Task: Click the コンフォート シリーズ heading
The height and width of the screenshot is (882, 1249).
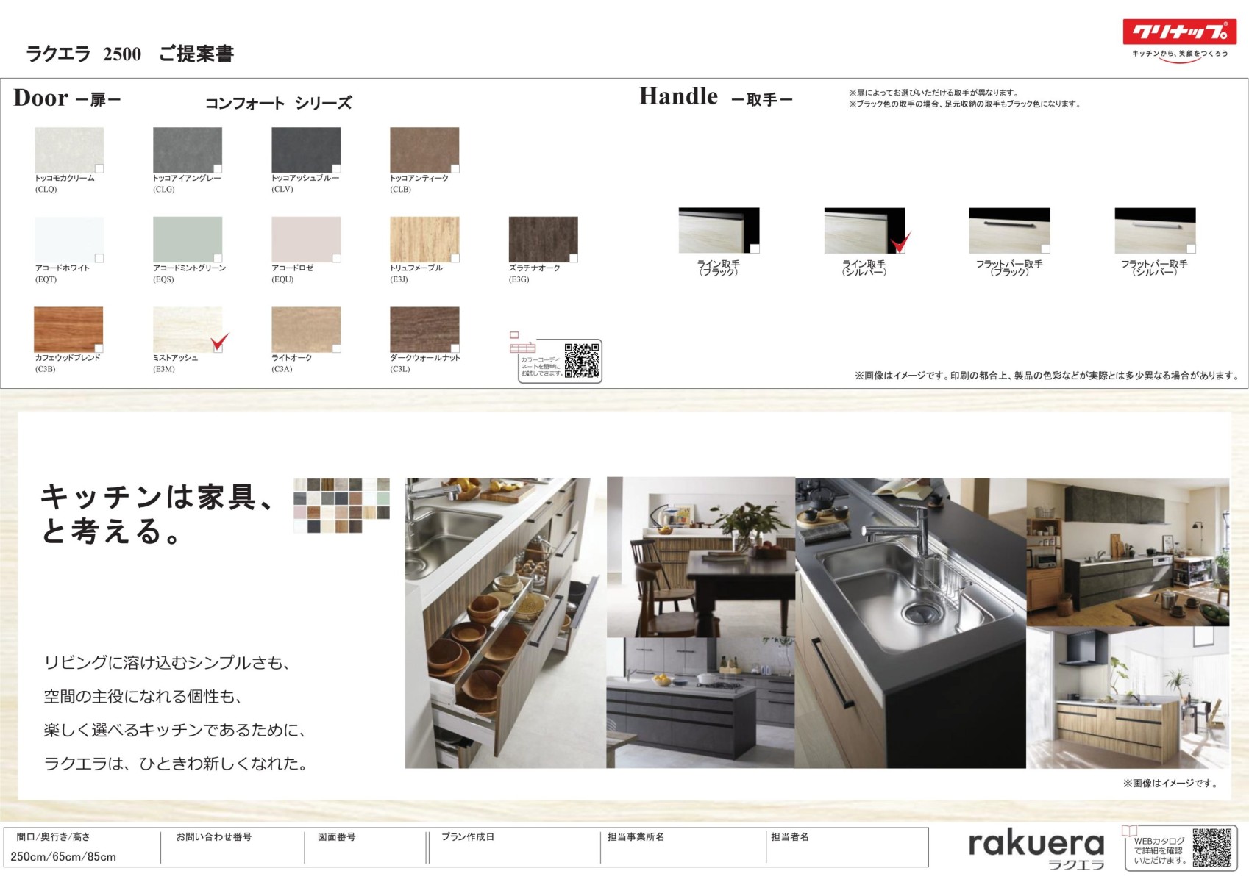Action: pos(278,103)
